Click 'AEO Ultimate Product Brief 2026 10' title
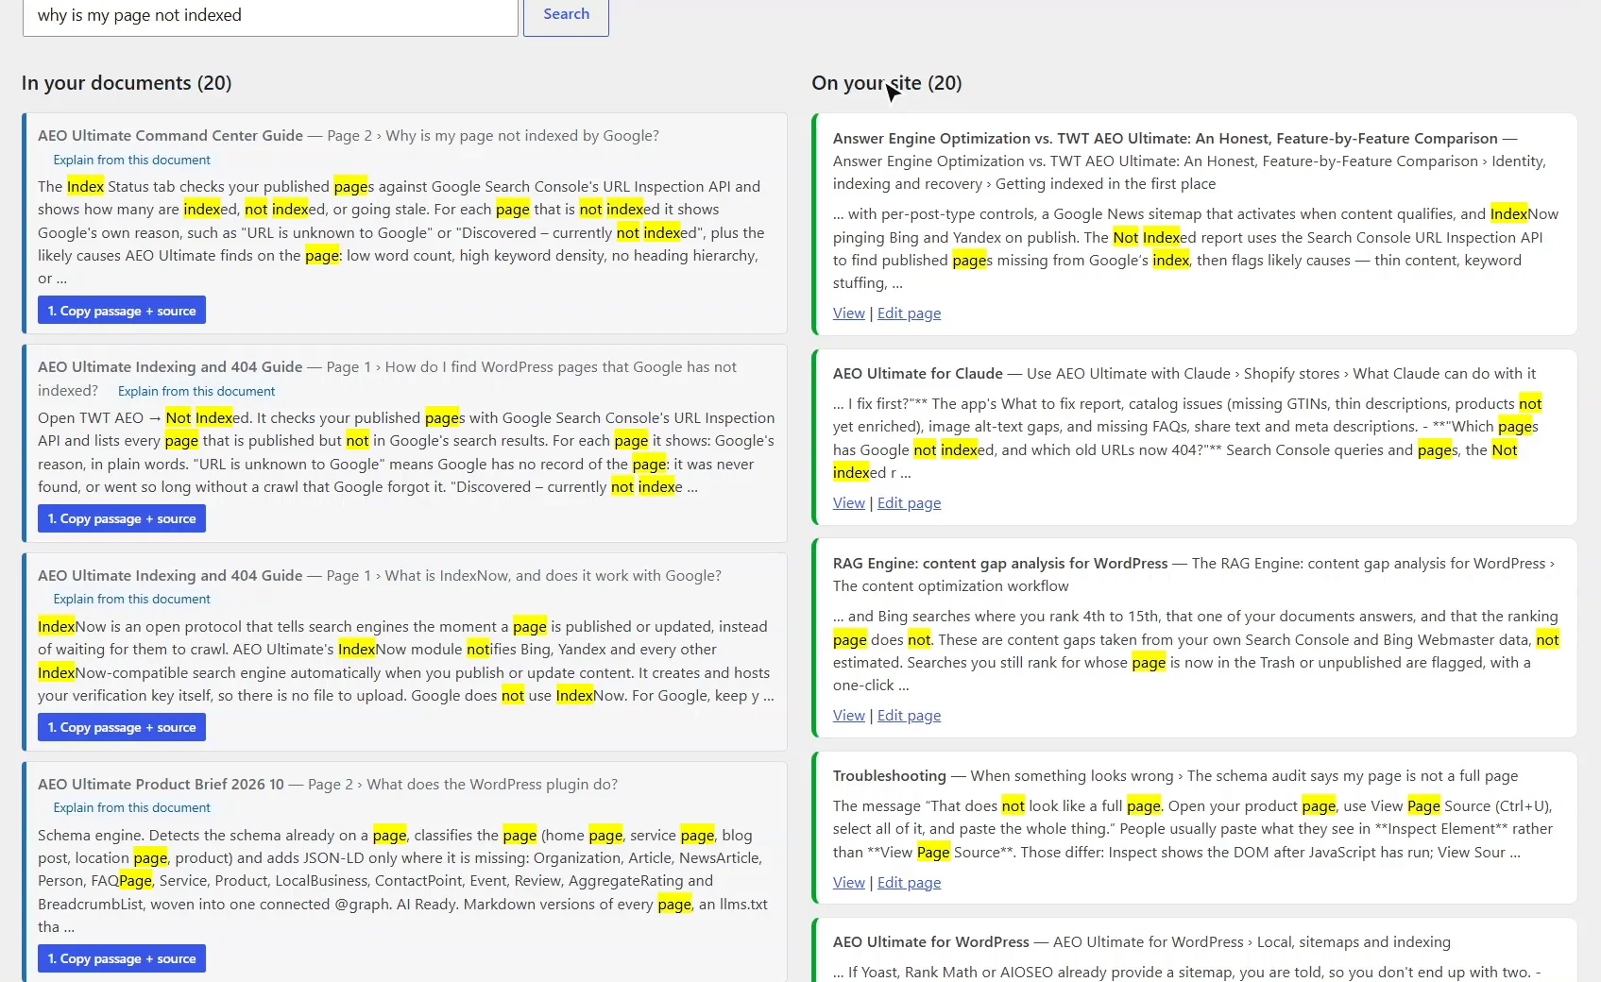 (x=161, y=785)
